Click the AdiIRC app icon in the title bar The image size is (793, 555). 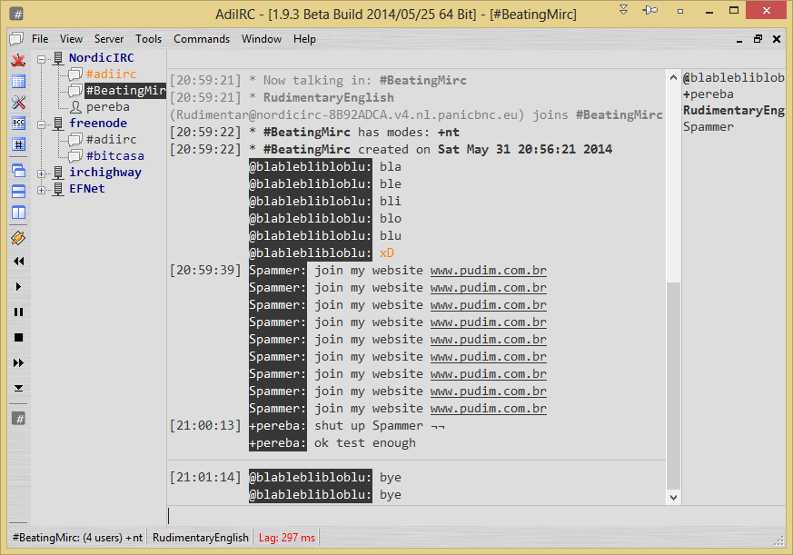(x=17, y=15)
